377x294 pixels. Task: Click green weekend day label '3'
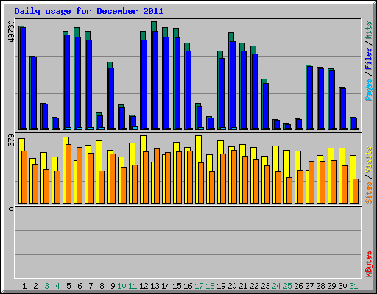[46, 286]
